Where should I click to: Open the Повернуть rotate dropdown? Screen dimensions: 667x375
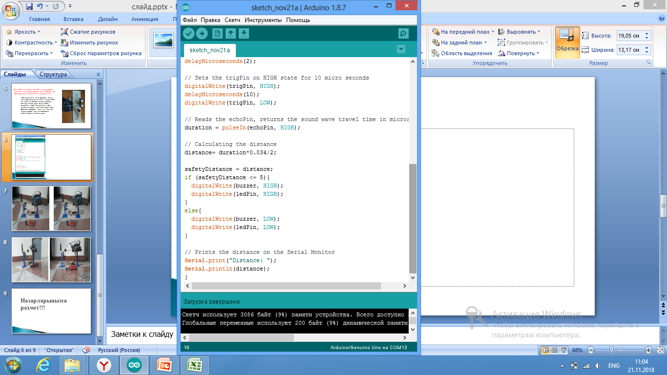519,53
